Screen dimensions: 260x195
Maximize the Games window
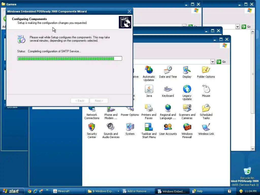coord(192,4)
